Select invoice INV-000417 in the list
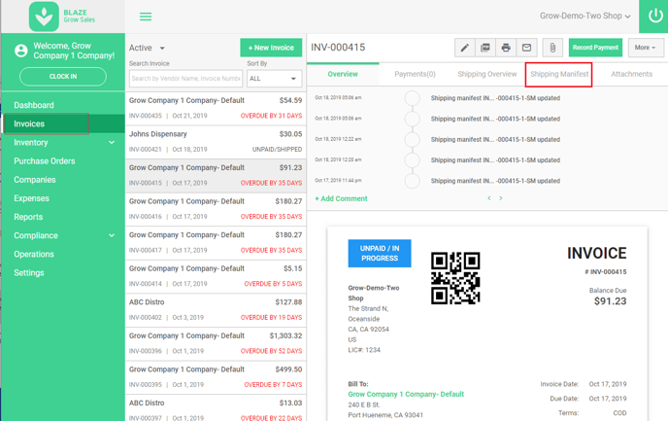 [216, 243]
